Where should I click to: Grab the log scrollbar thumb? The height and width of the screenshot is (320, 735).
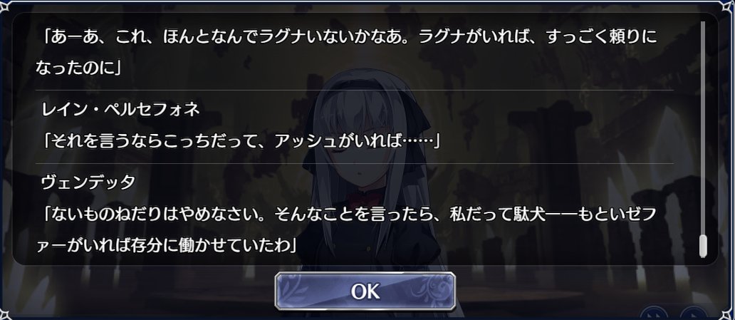pos(703,247)
